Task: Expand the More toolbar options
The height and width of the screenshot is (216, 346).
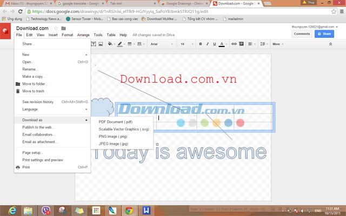Action: [x=277, y=44]
